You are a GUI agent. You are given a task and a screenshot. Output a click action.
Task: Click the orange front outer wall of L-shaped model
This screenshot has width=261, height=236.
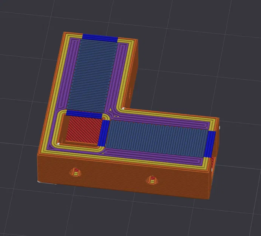point(123,177)
